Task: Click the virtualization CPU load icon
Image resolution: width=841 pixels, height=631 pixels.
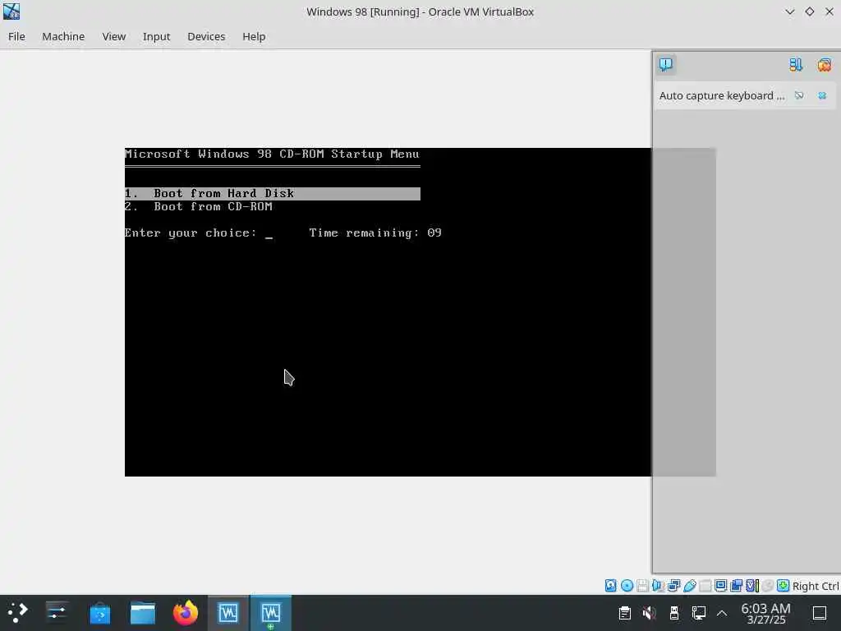Action: (x=752, y=585)
